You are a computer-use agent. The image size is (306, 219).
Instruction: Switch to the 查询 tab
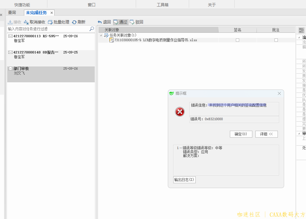(12, 13)
